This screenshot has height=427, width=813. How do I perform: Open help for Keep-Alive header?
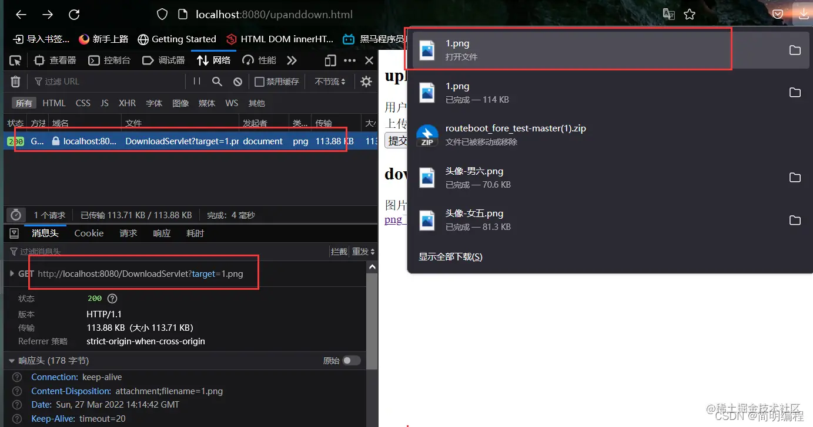[18, 419]
